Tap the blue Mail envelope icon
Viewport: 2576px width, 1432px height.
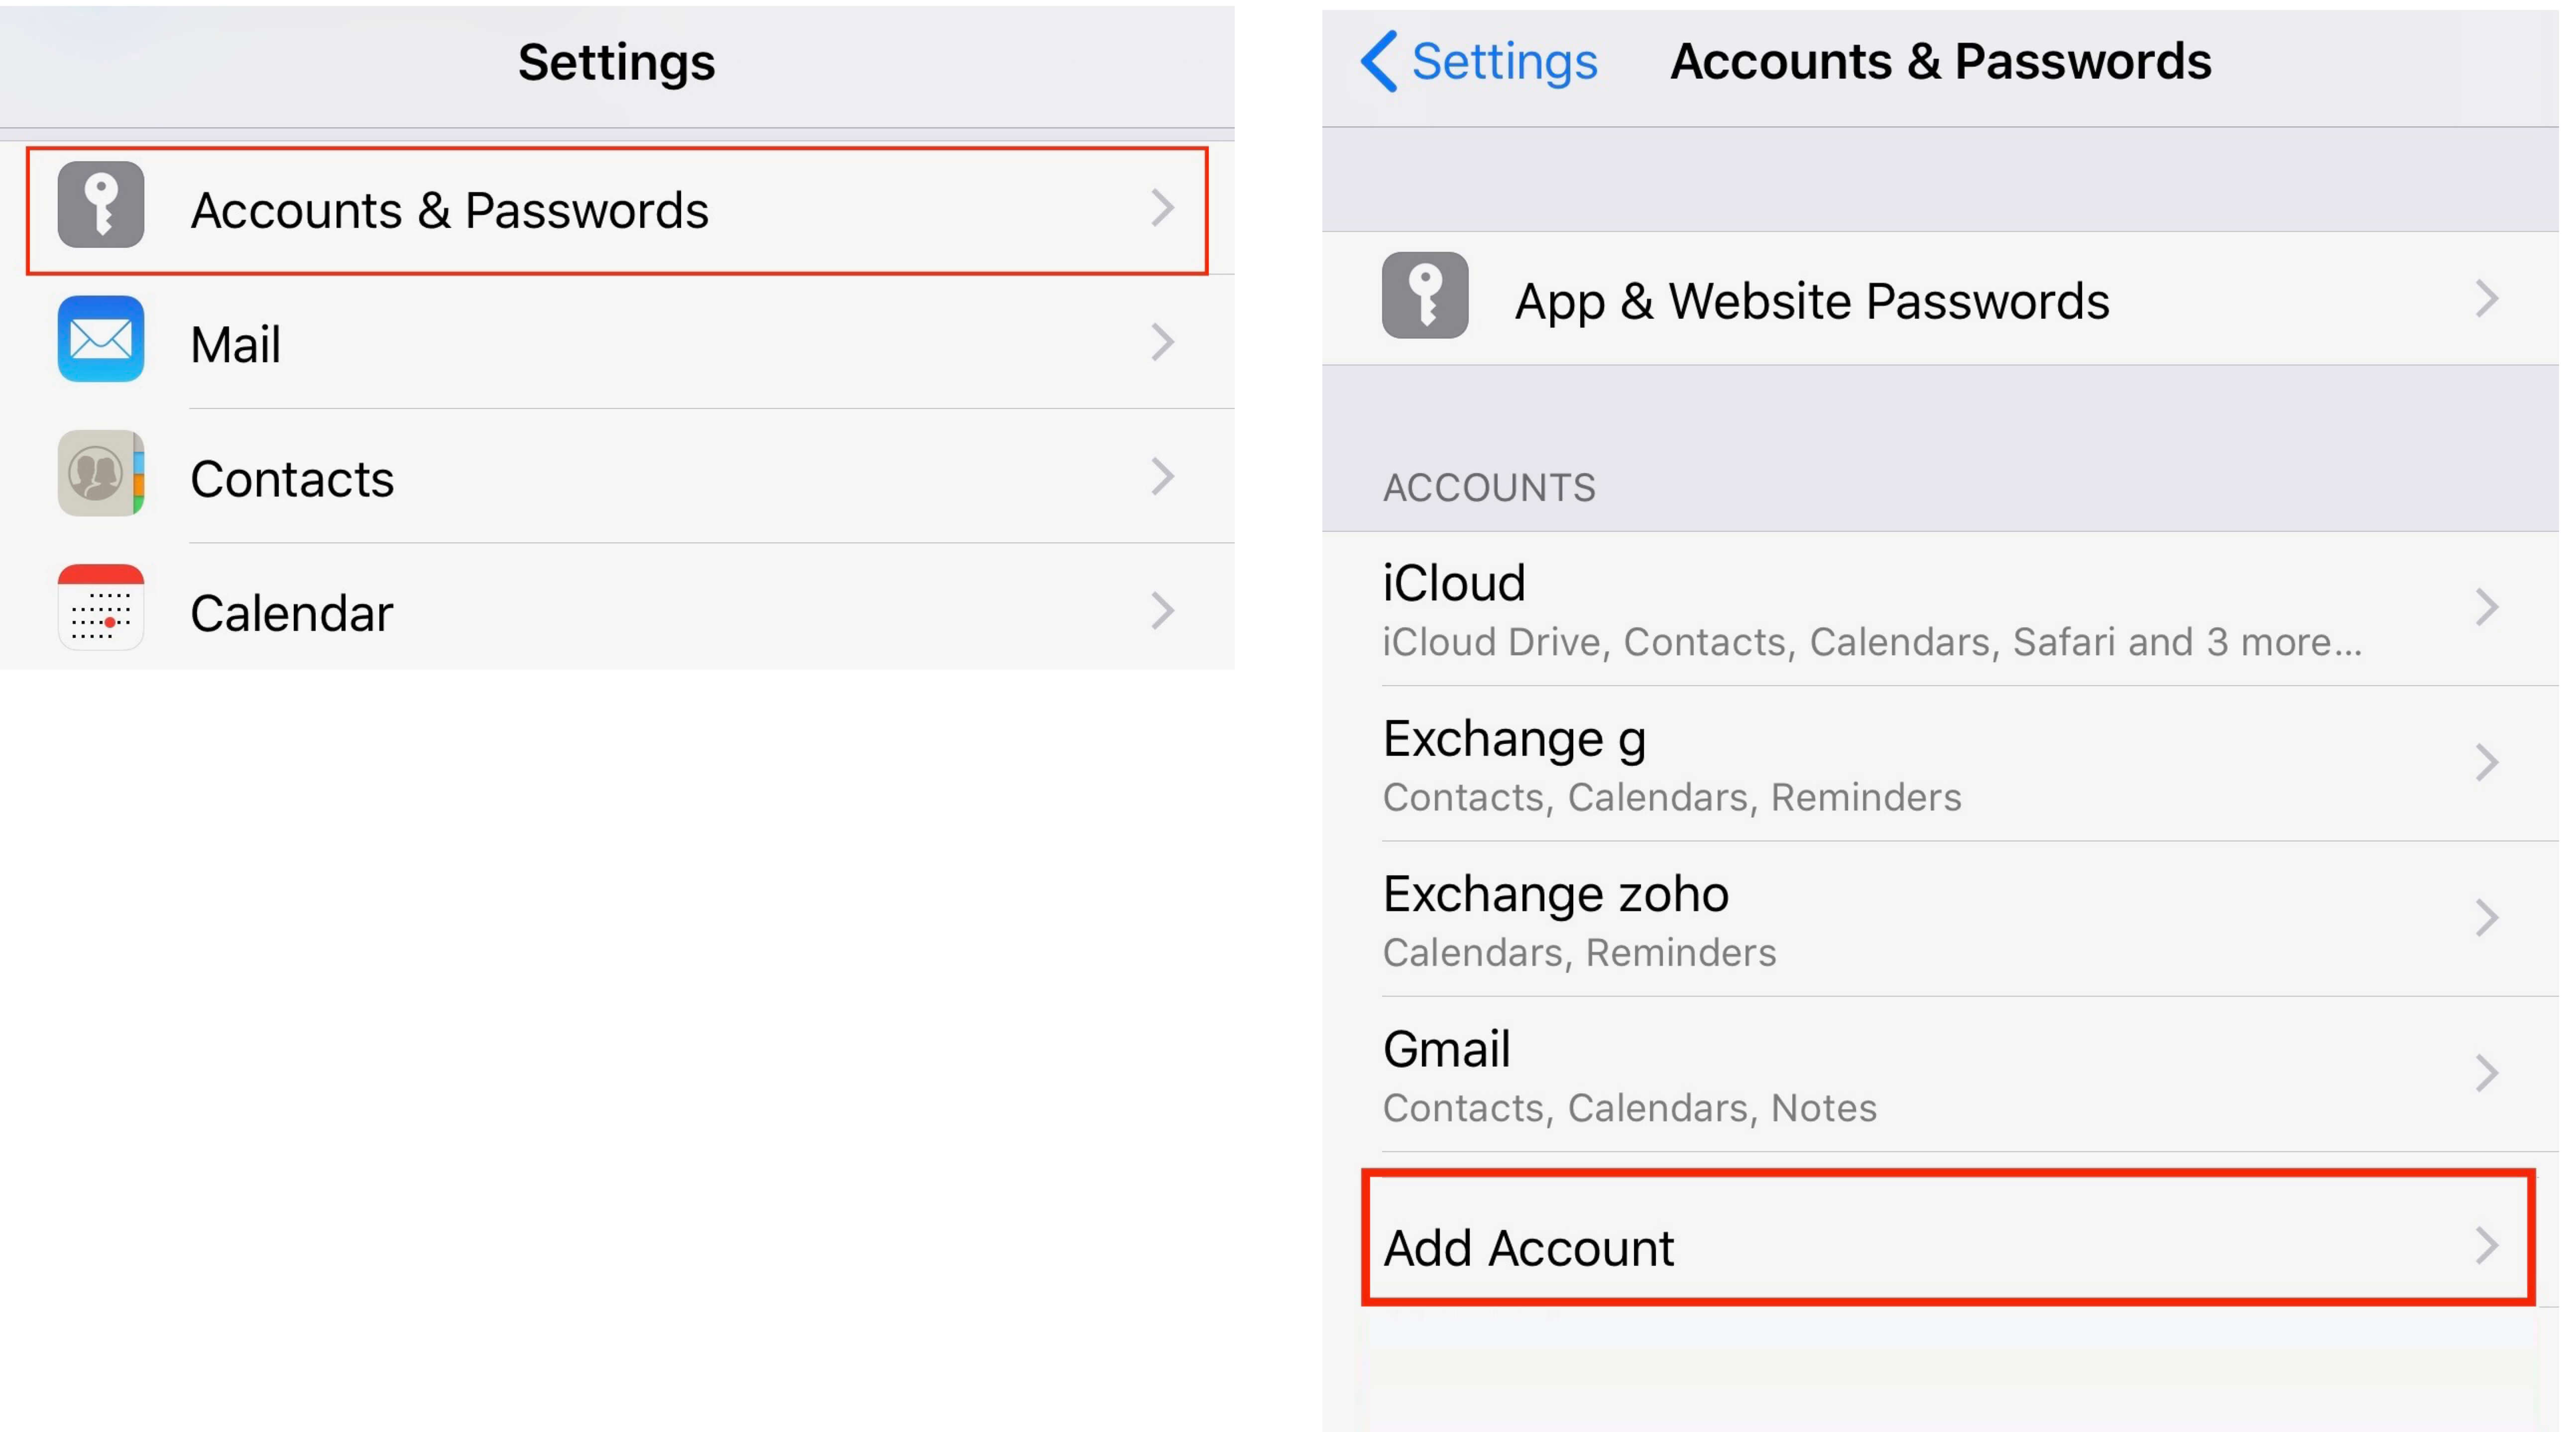101,339
